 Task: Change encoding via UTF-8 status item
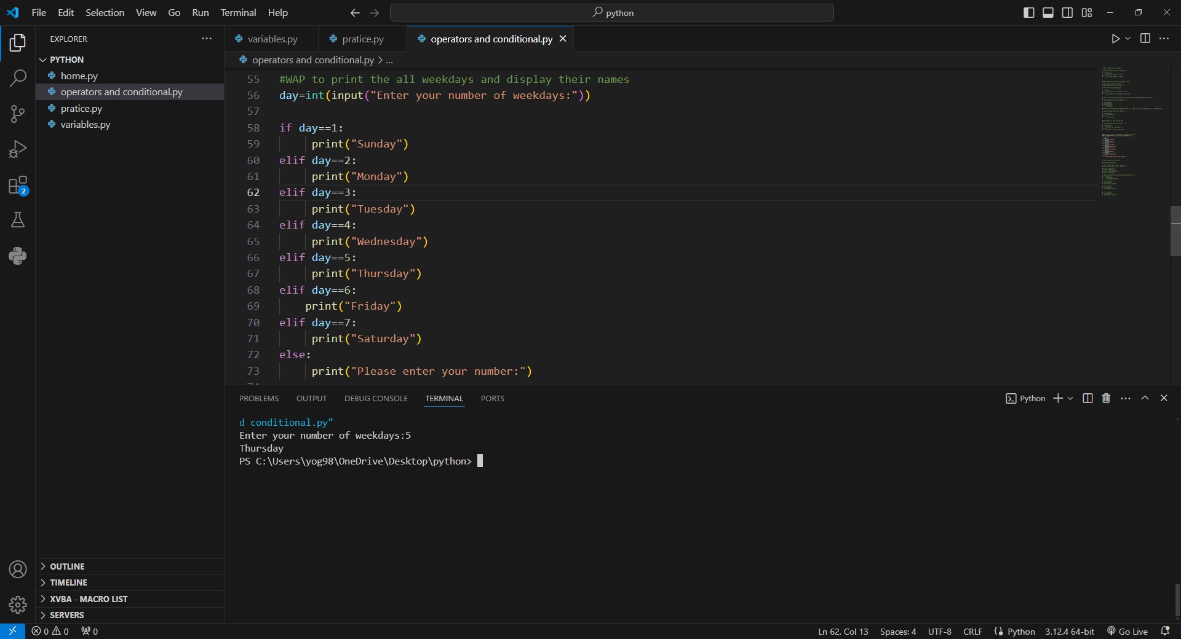pos(940,631)
